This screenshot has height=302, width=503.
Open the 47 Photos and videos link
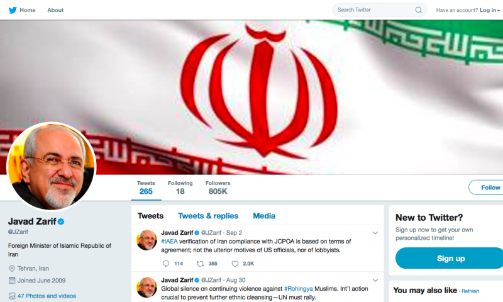[47, 296]
